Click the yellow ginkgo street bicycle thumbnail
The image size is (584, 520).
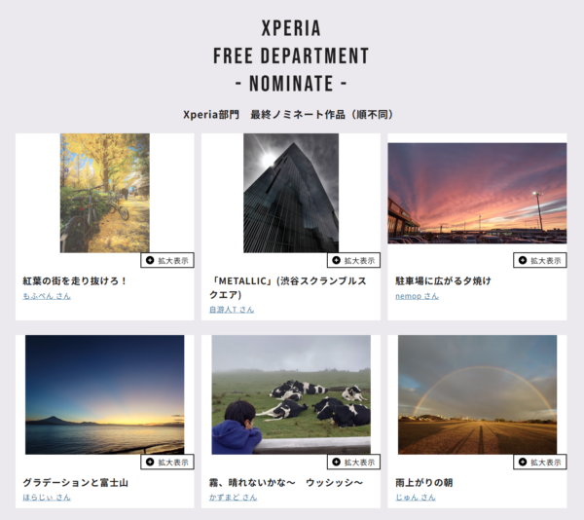pos(105,193)
